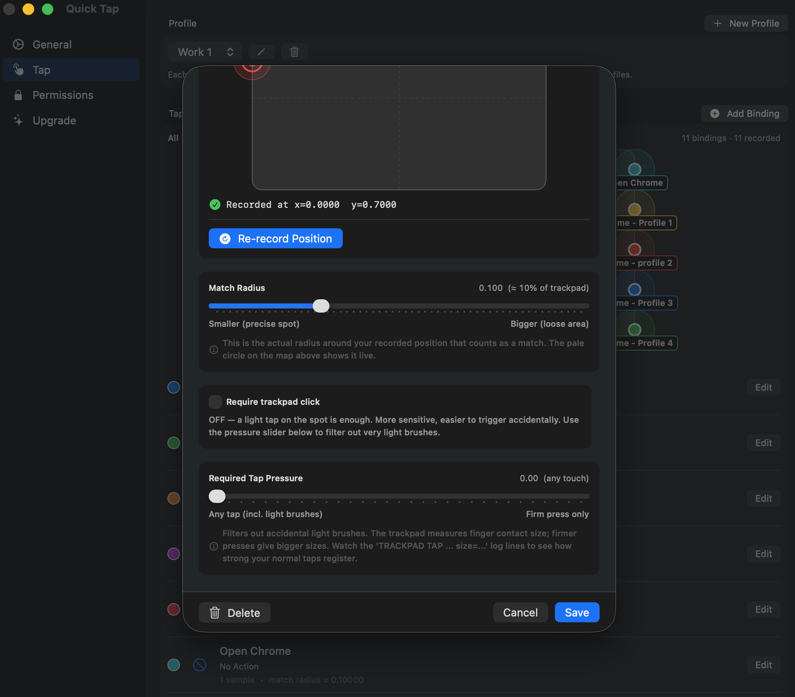This screenshot has height=697, width=795.
Task: Click the 11 bindings · 11 recorded text
Action: [x=731, y=138]
